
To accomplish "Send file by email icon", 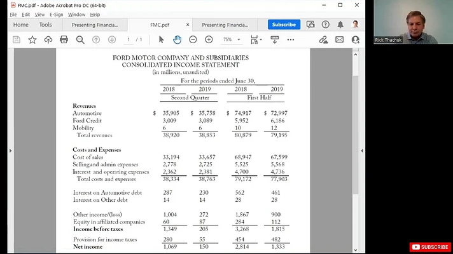I will coord(340,39).
